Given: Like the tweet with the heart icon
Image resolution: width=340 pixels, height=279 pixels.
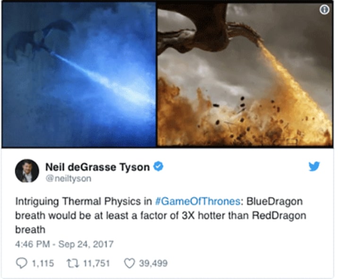Looking at the screenshot, I should (x=129, y=263).
